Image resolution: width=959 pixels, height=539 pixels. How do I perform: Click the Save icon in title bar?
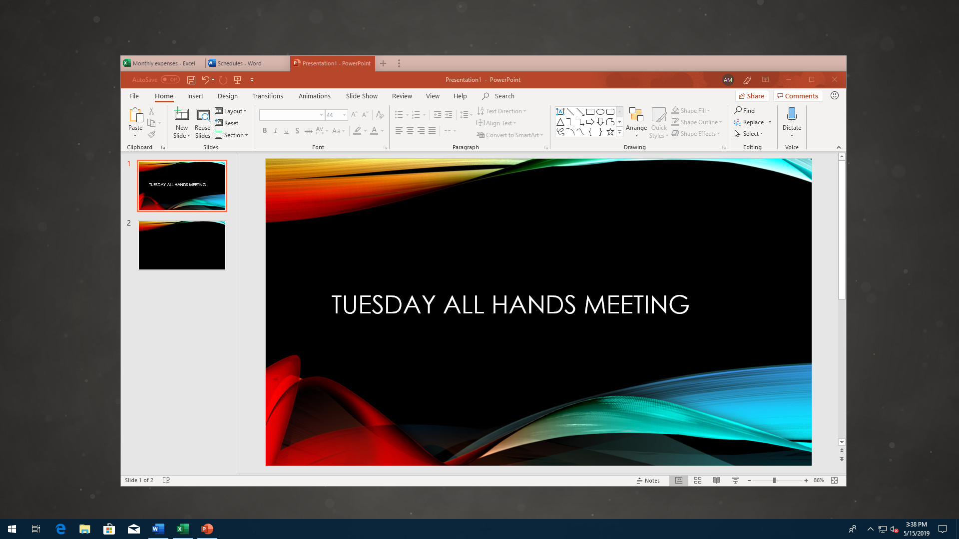click(191, 80)
